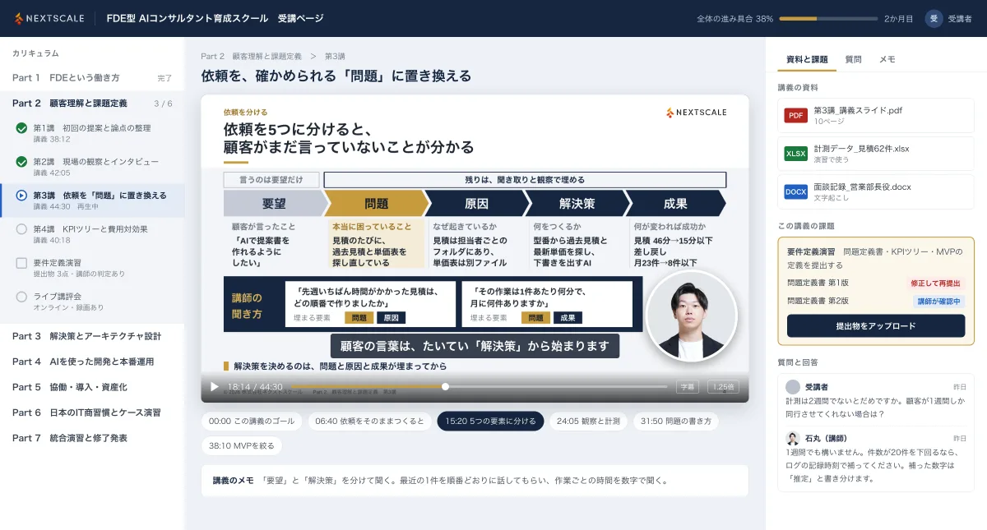Image resolution: width=987 pixels, height=530 pixels.
Task: Seek along the video progress bar
Action: tap(480, 386)
